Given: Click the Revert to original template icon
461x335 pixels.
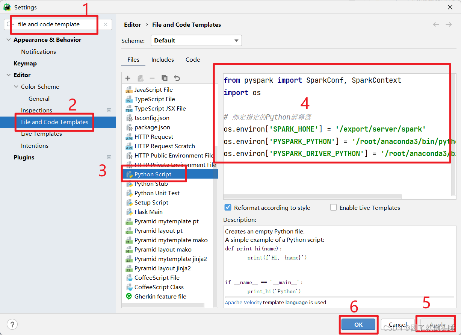Looking at the screenshot, I should point(177,78).
